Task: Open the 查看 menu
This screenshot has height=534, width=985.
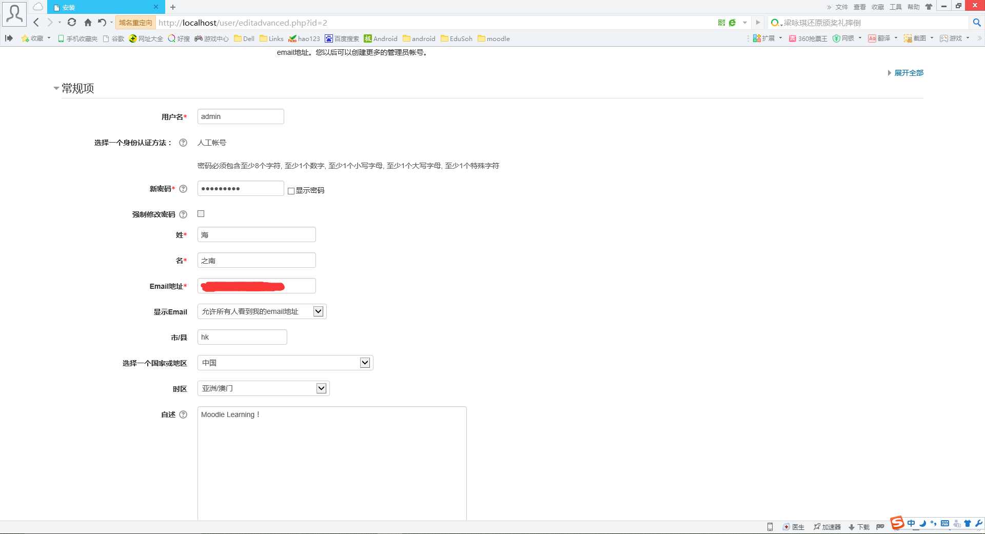Action: (x=860, y=7)
